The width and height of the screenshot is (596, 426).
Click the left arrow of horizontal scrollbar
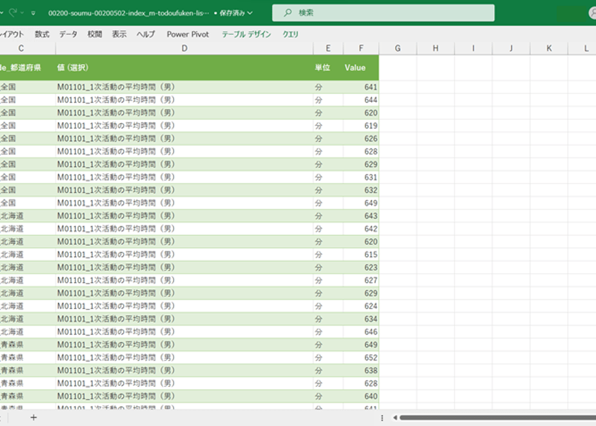pos(395,418)
